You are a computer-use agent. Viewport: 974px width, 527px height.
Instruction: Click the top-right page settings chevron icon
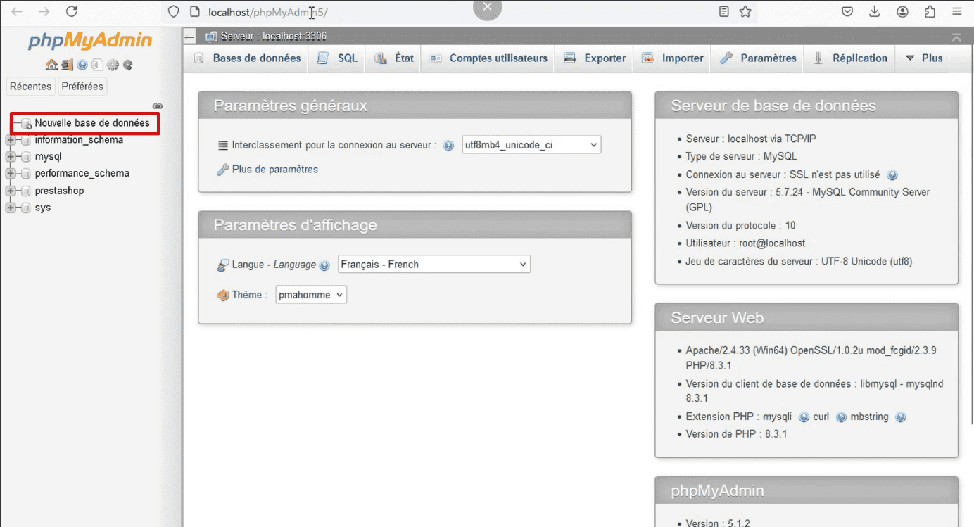[x=956, y=37]
